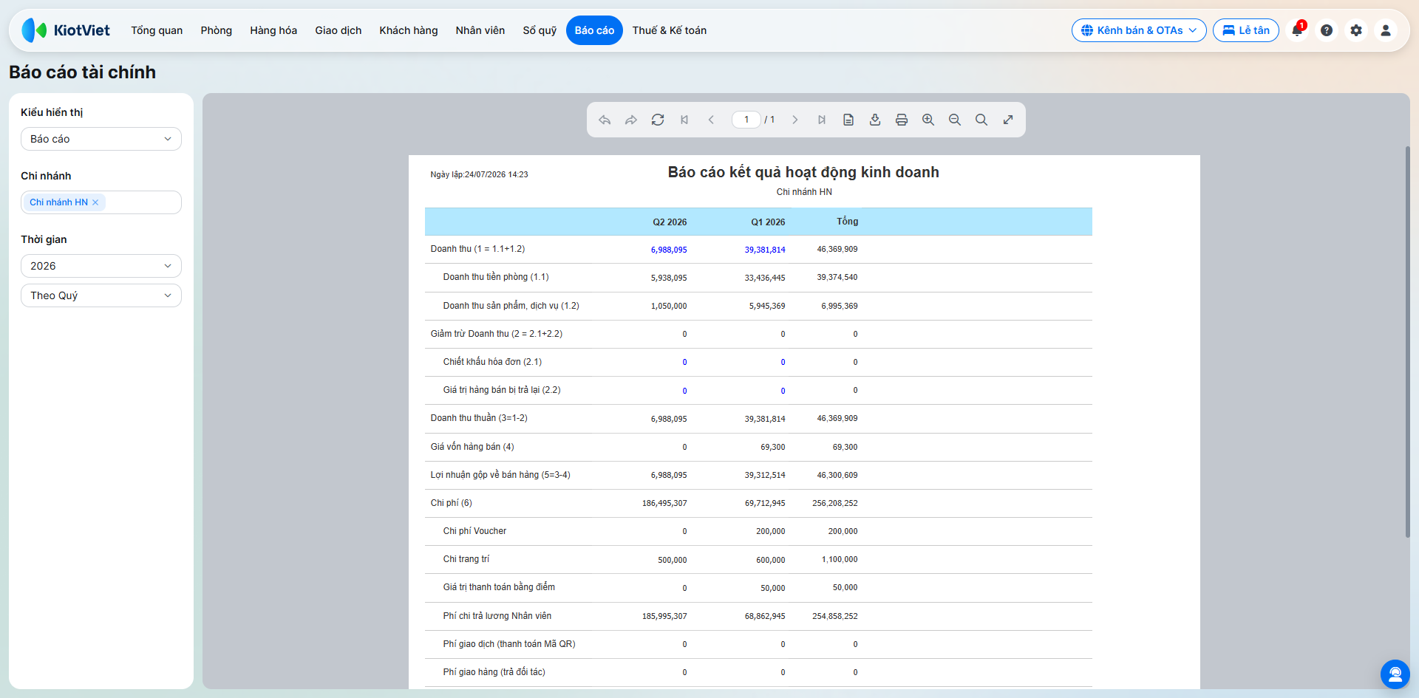Click the refresh report icon
Image resolution: width=1419 pixels, height=698 pixels.
[658, 120]
